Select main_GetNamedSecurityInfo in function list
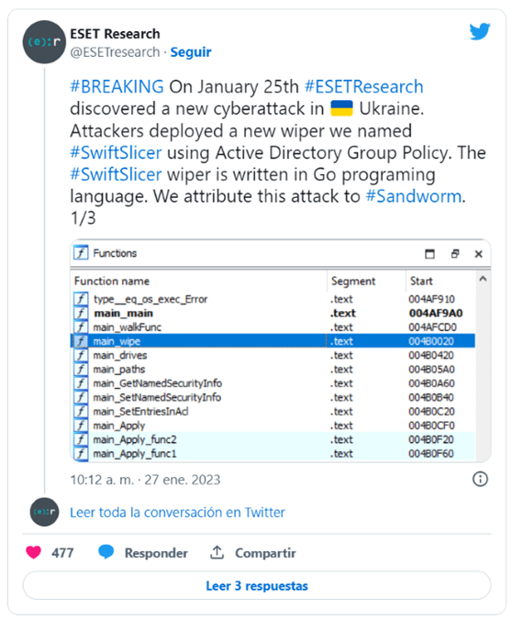Screen dimensions: 512x620 273,383
